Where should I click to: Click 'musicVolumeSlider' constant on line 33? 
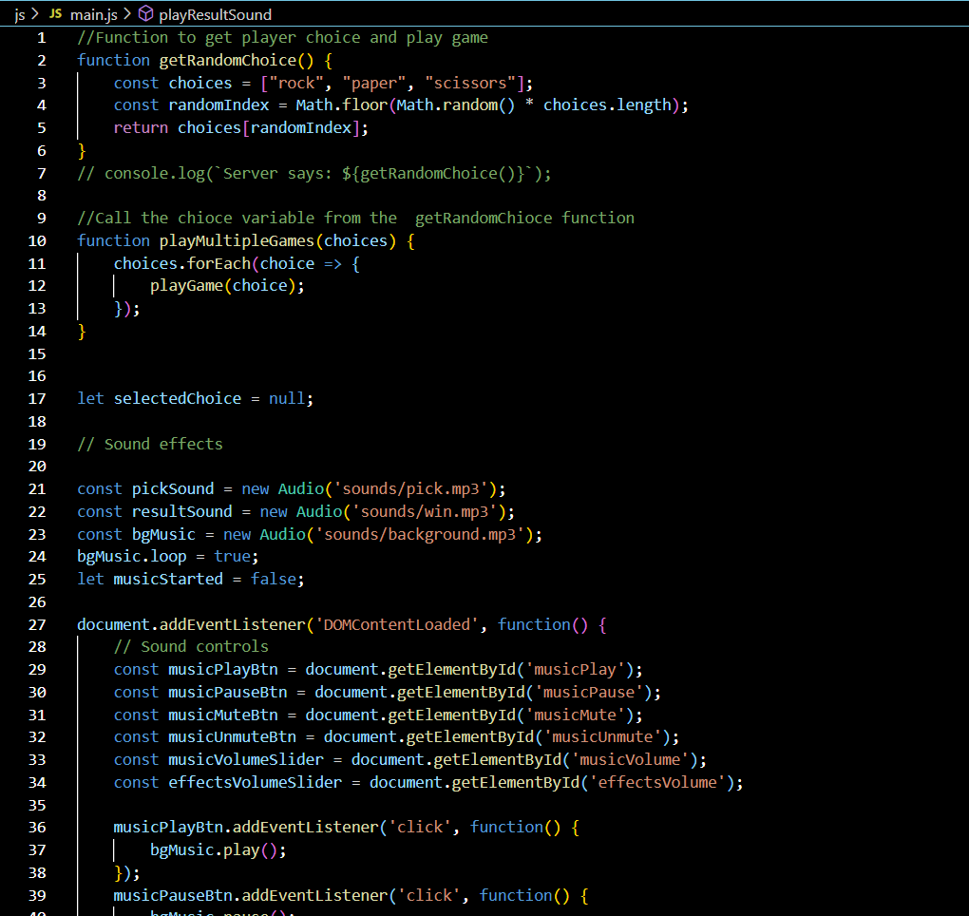click(246, 759)
